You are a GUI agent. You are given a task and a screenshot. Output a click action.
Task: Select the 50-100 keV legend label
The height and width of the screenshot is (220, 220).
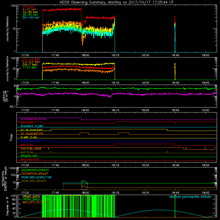pos(31,18)
